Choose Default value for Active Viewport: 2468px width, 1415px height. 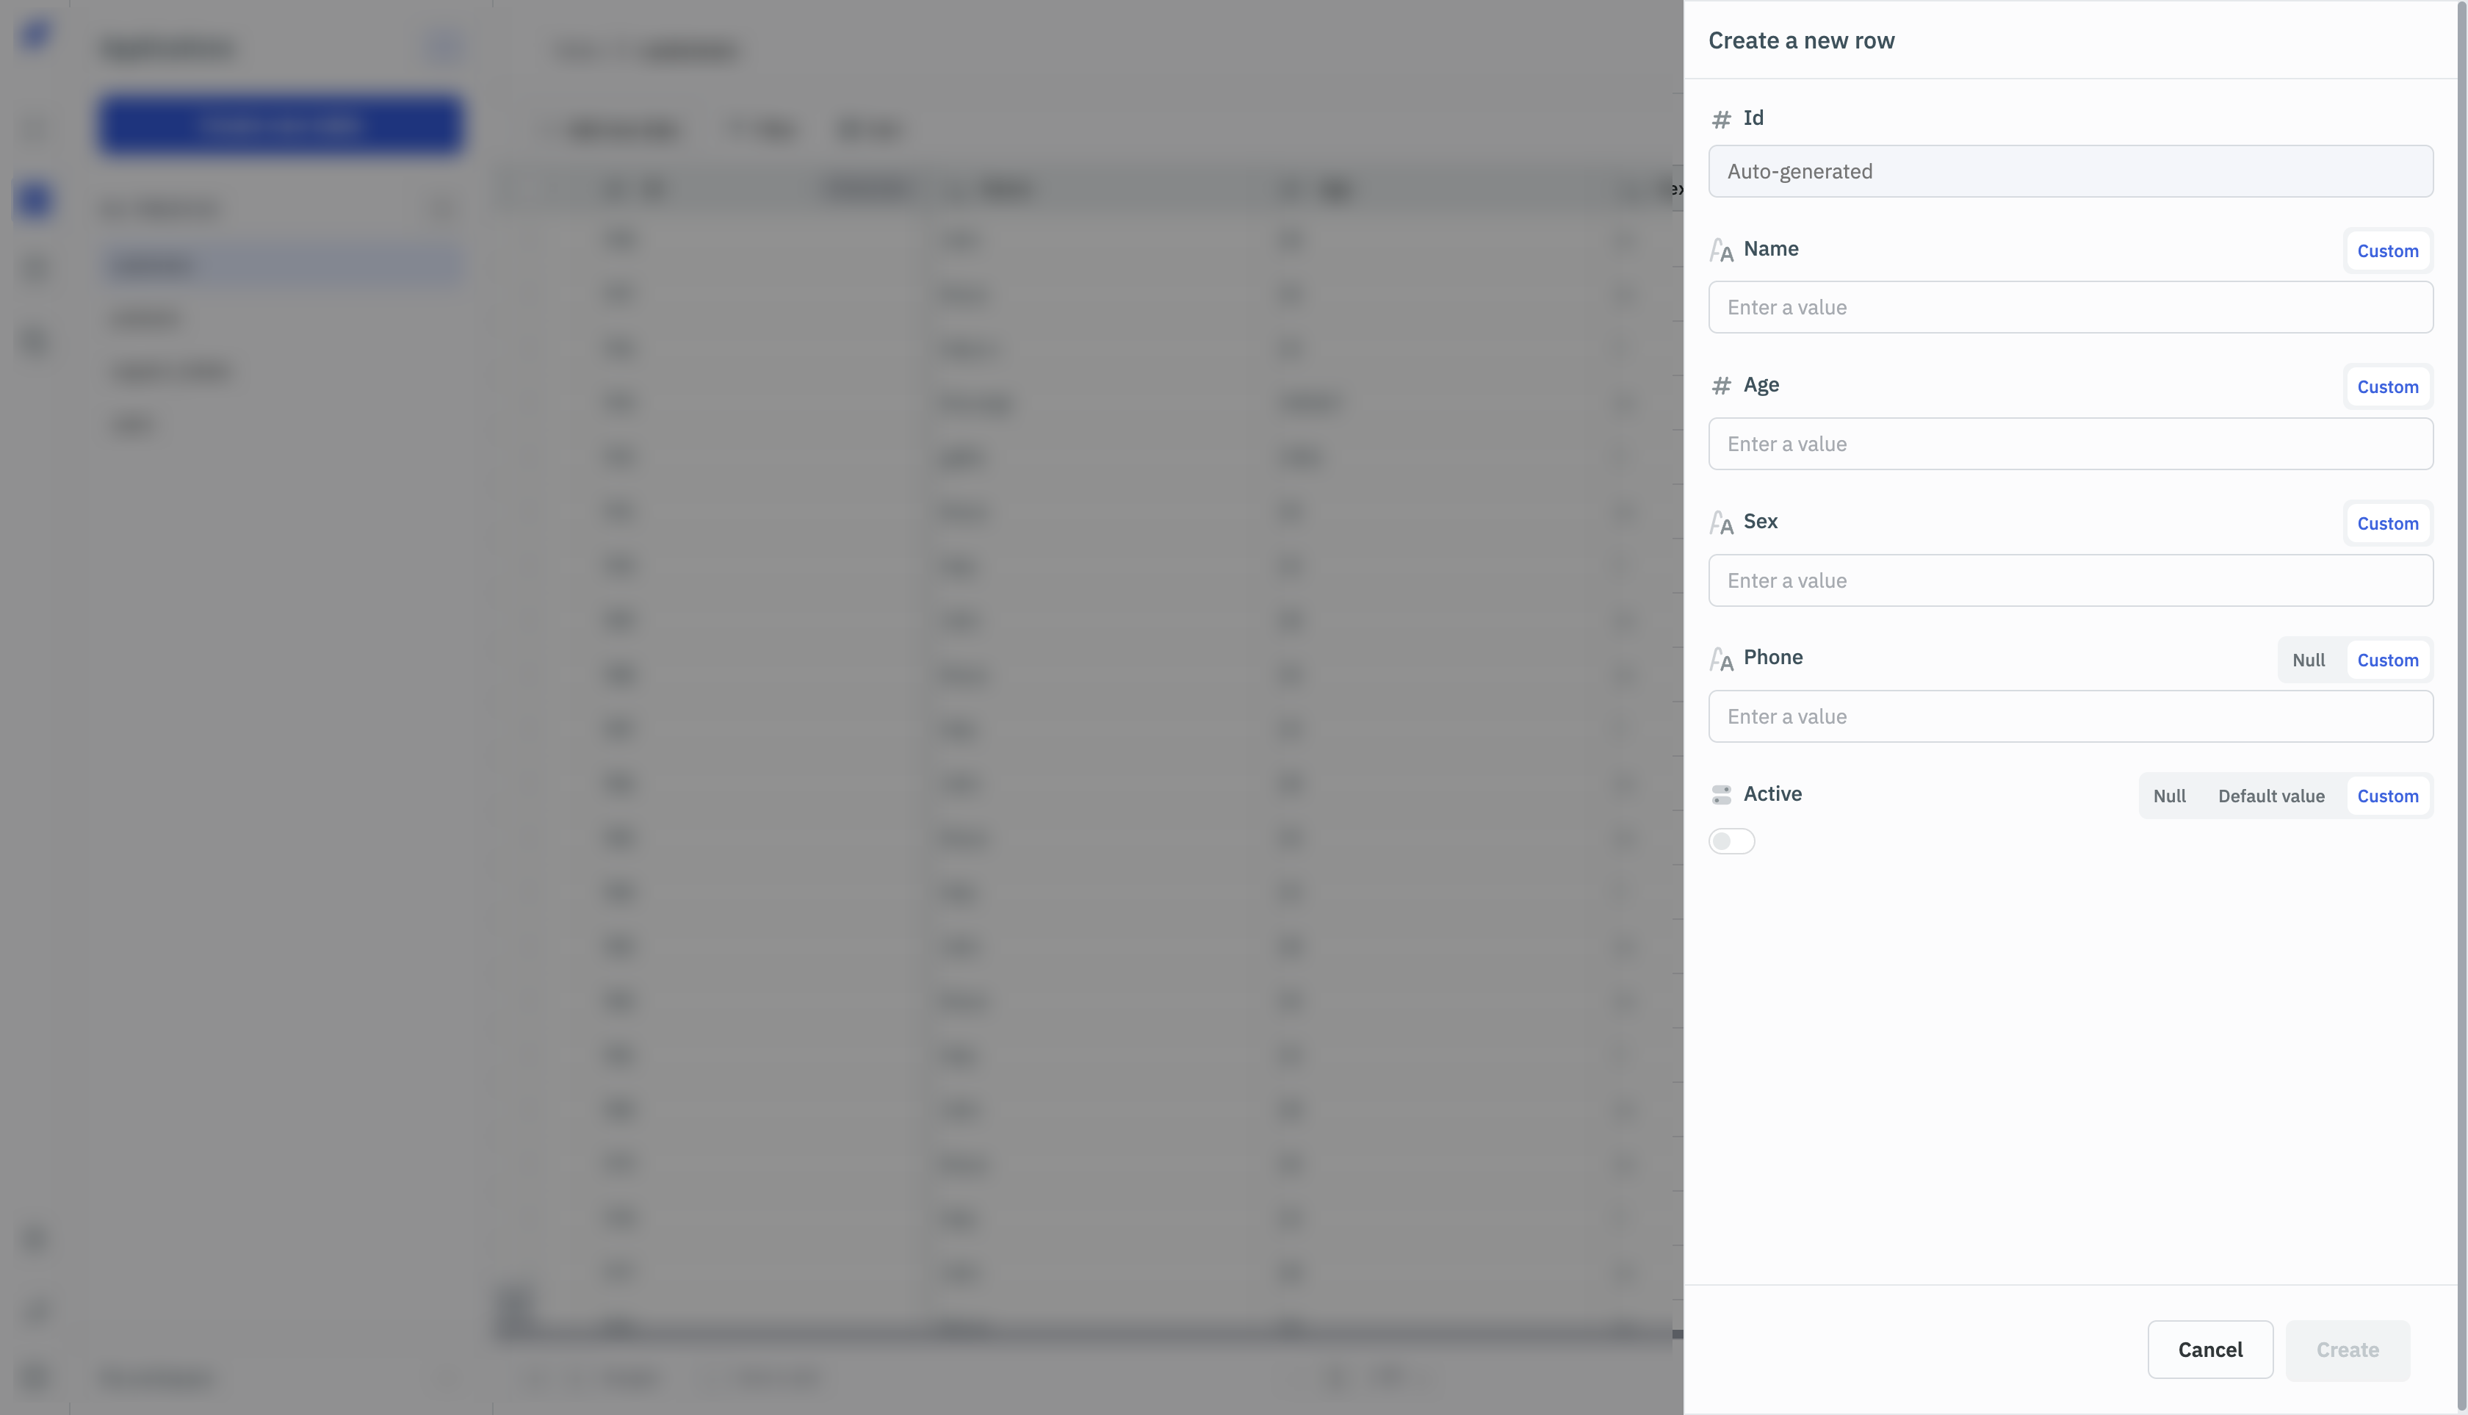[x=2270, y=796]
